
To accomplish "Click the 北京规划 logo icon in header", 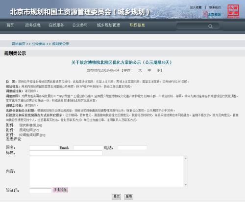I will pyautogui.click(x=205, y=14).
